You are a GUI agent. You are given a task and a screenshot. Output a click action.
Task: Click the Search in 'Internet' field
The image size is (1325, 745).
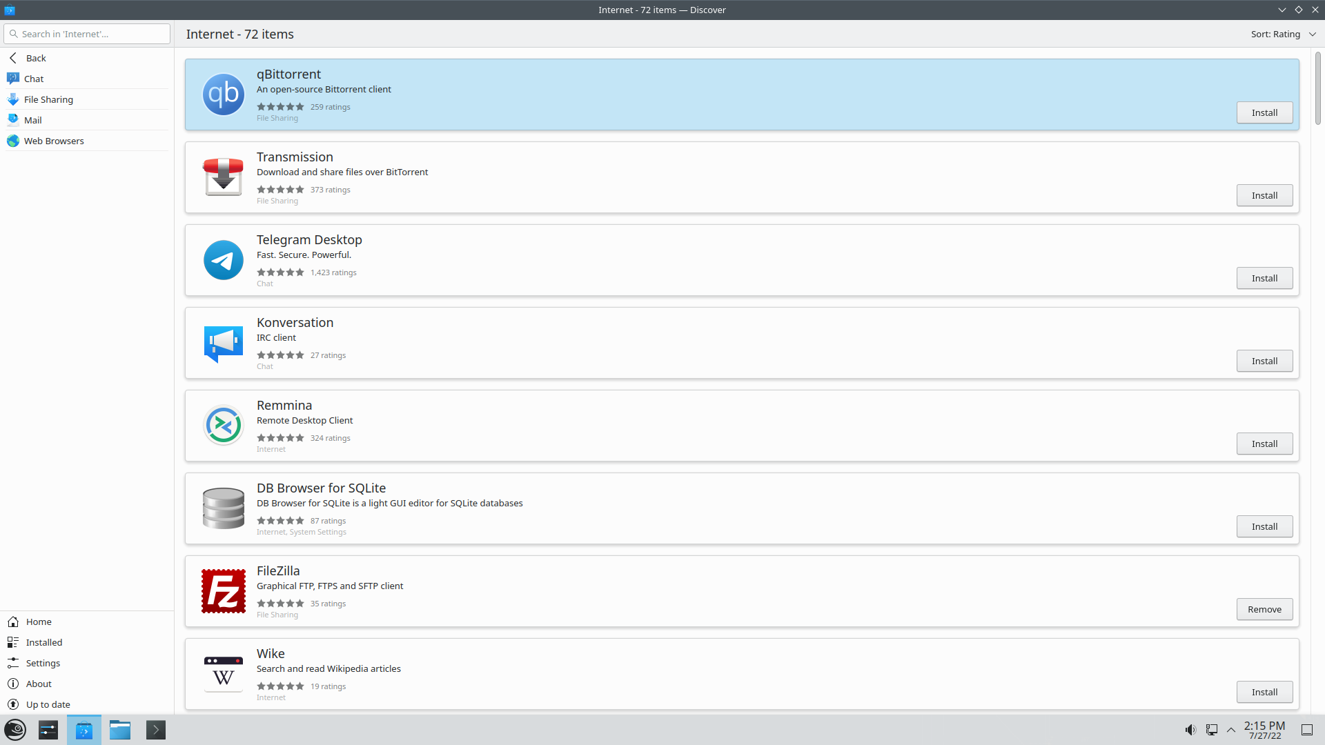(87, 34)
